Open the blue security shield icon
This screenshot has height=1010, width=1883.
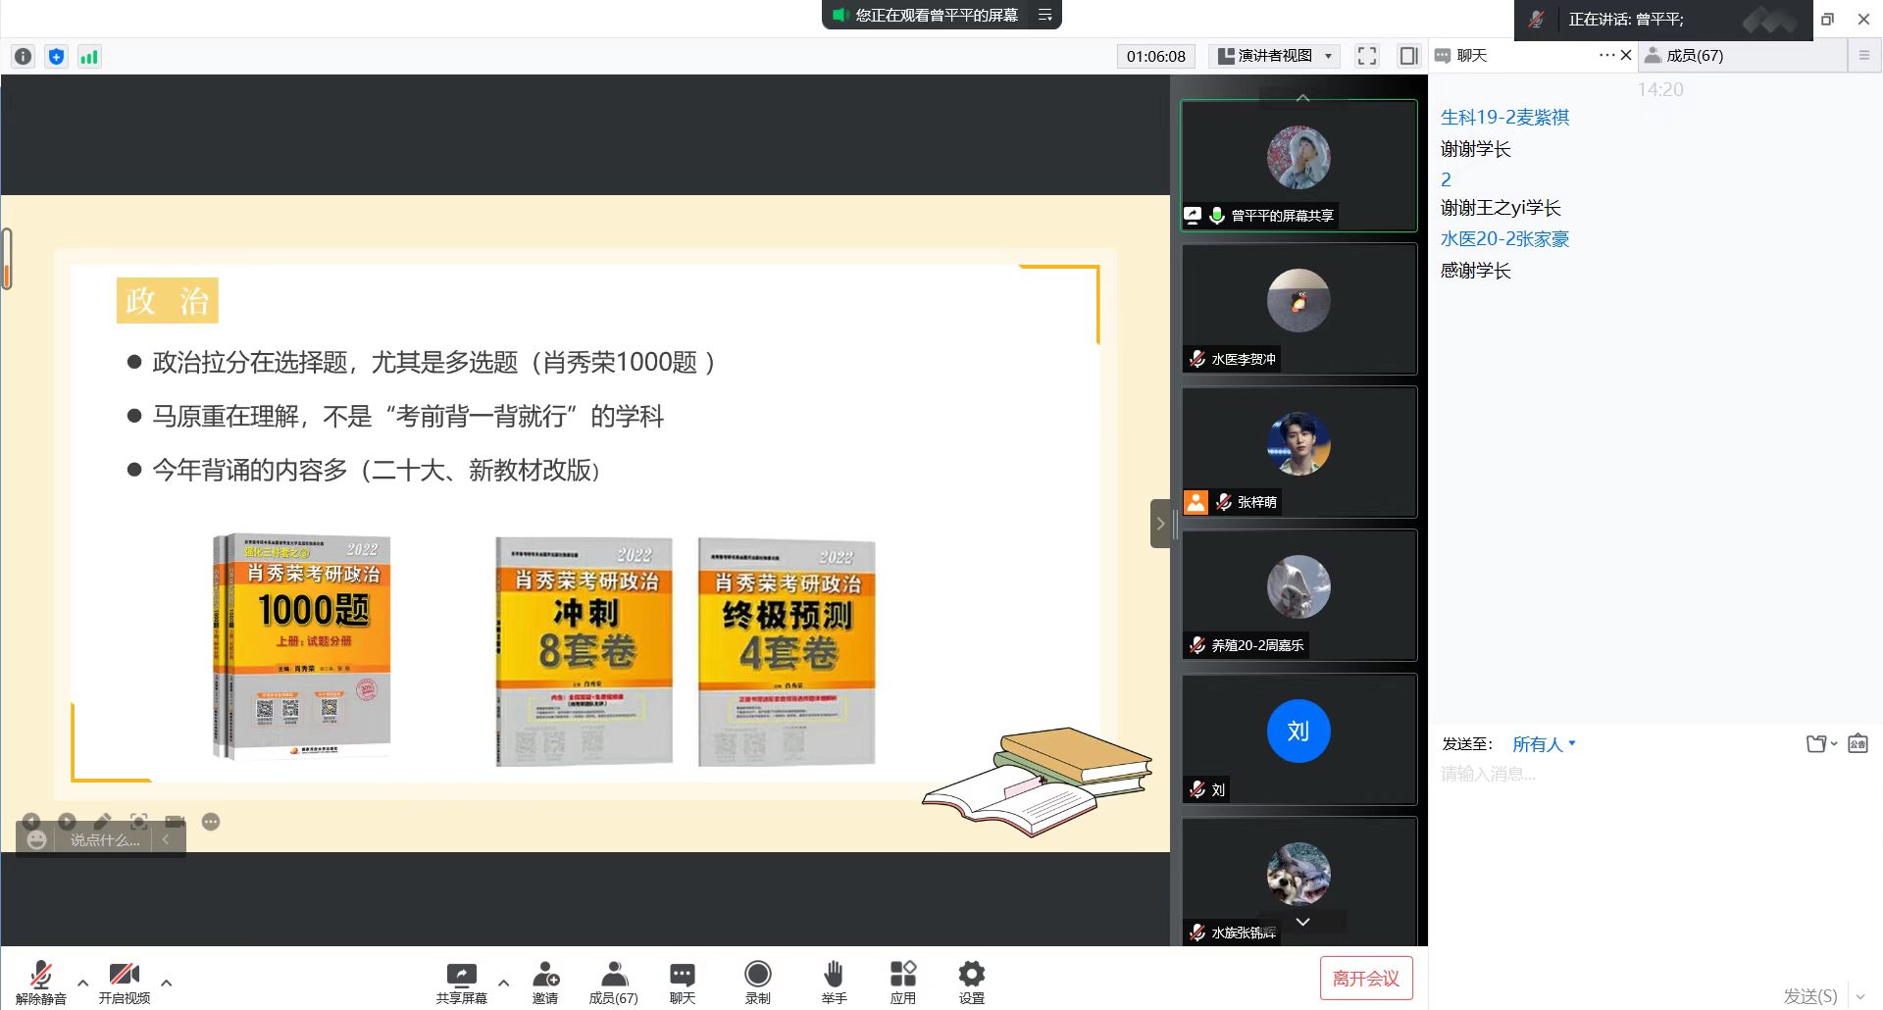point(57,57)
